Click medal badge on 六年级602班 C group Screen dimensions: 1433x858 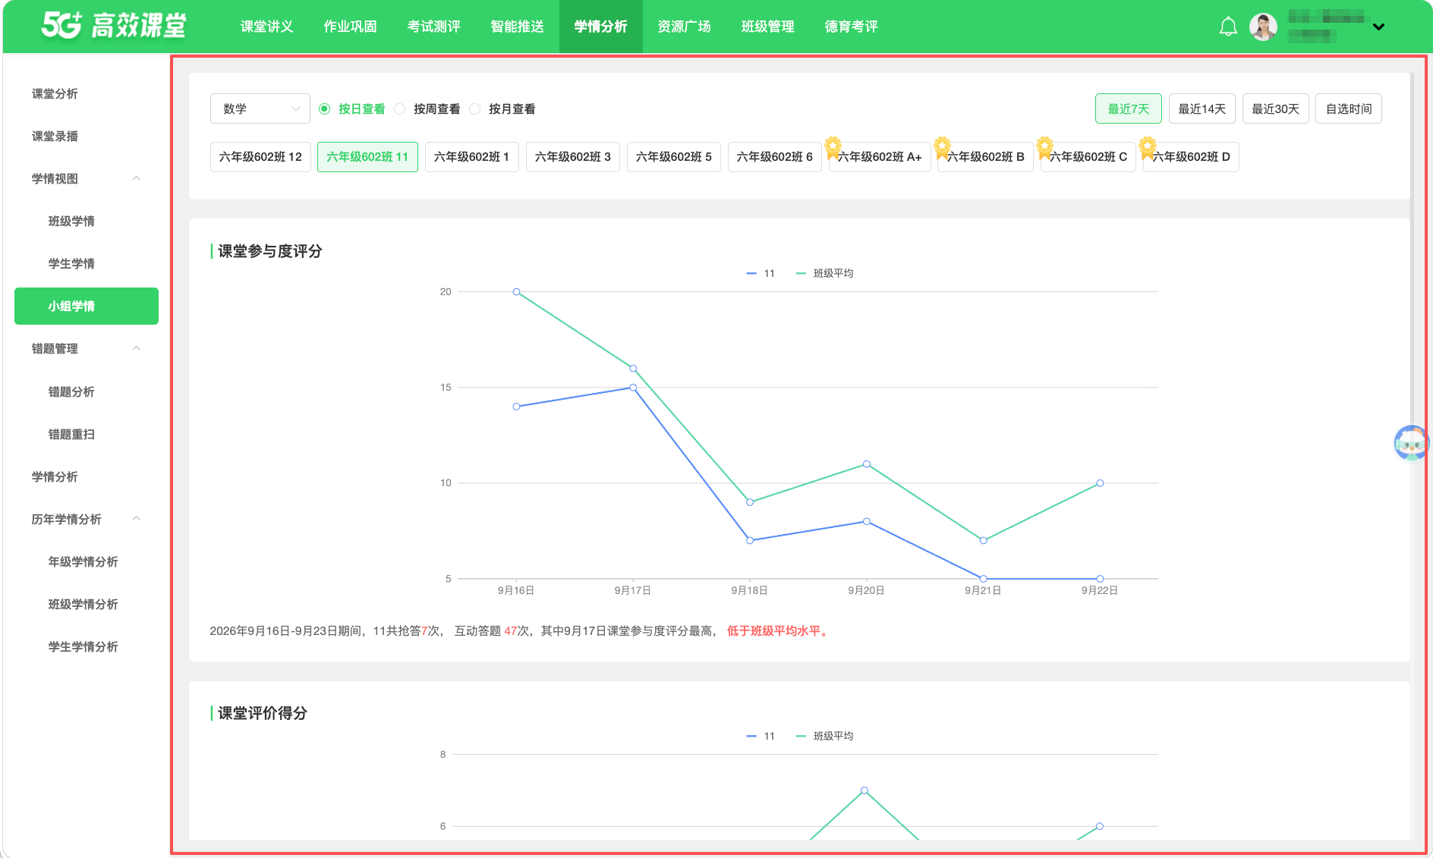[x=1044, y=147]
